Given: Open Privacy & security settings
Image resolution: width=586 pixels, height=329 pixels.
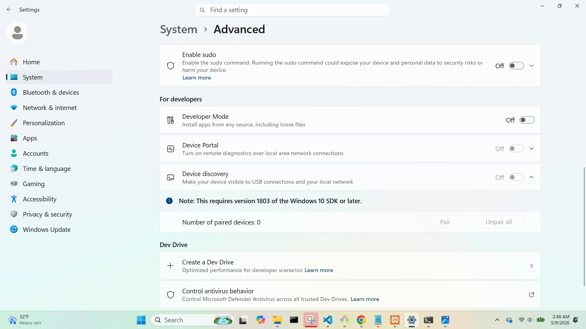Looking at the screenshot, I should click(59, 214).
